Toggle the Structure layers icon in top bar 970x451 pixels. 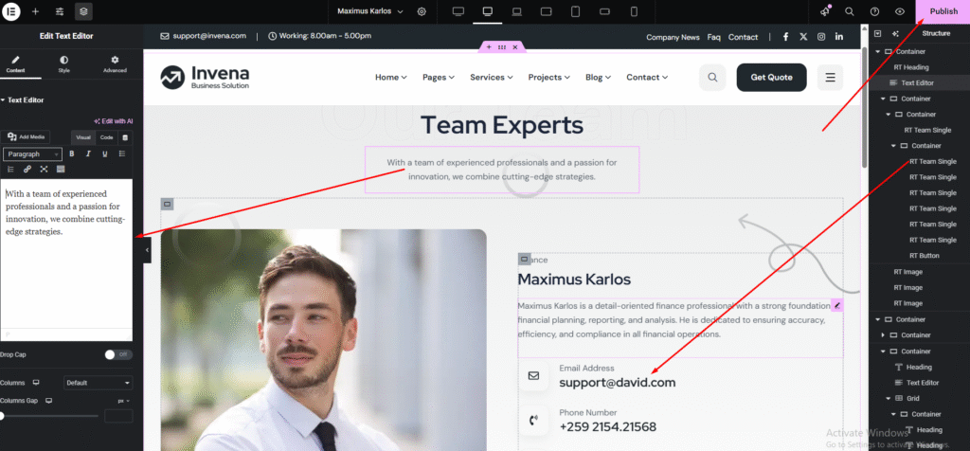pos(83,11)
